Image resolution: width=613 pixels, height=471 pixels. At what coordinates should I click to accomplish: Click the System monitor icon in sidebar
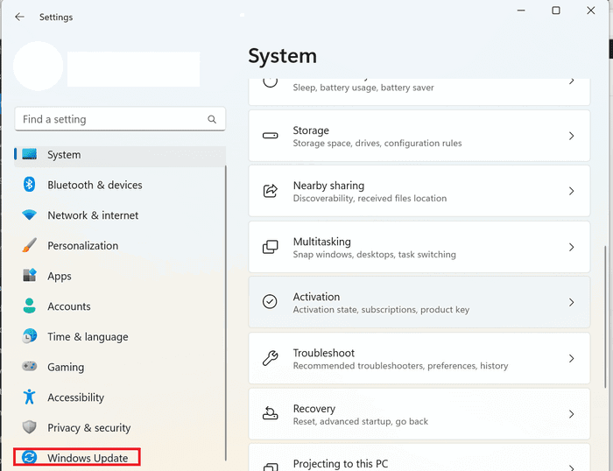[x=29, y=154]
